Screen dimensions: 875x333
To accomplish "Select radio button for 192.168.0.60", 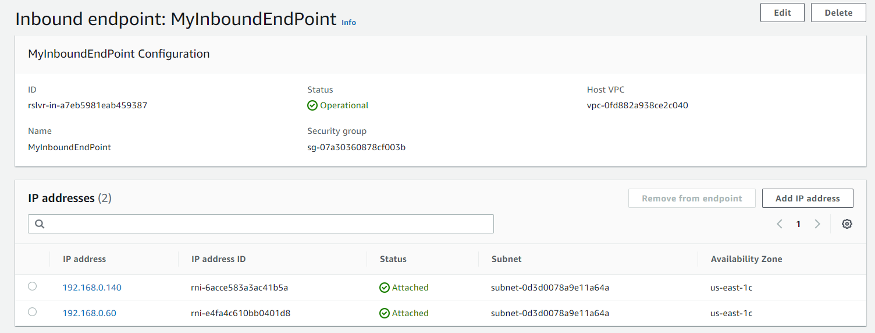I will (33, 312).
